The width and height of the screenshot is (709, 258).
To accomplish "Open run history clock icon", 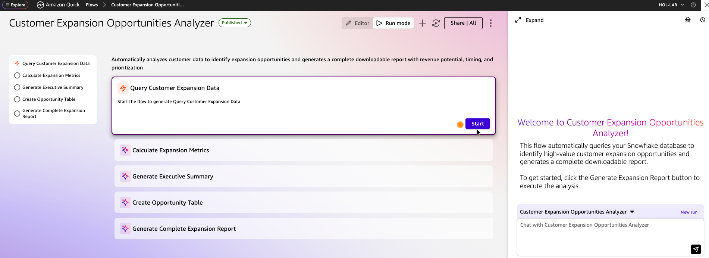I will (x=703, y=20).
